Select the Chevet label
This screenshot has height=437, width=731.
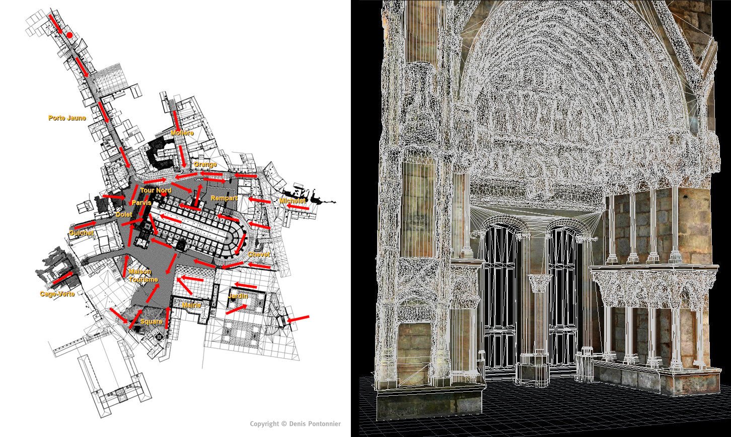[x=259, y=254]
